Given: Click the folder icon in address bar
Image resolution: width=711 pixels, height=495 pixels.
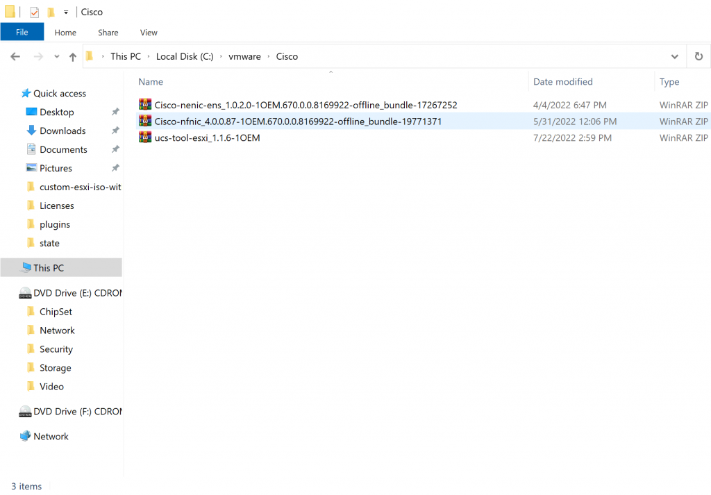Looking at the screenshot, I should pyautogui.click(x=90, y=56).
